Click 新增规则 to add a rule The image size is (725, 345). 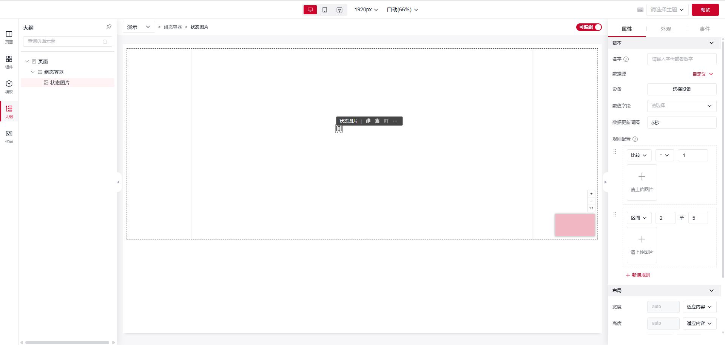638,275
